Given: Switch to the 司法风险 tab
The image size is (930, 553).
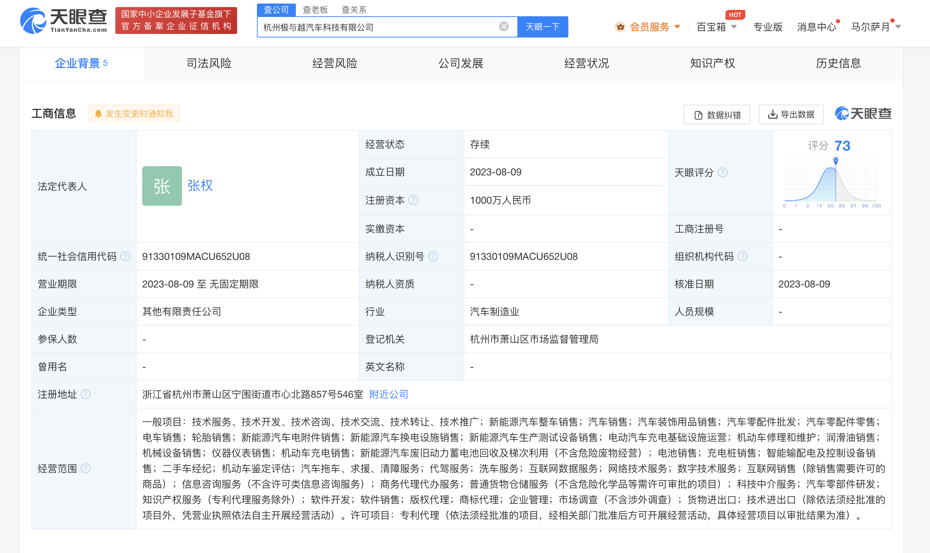Looking at the screenshot, I should pyautogui.click(x=208, y=63).
